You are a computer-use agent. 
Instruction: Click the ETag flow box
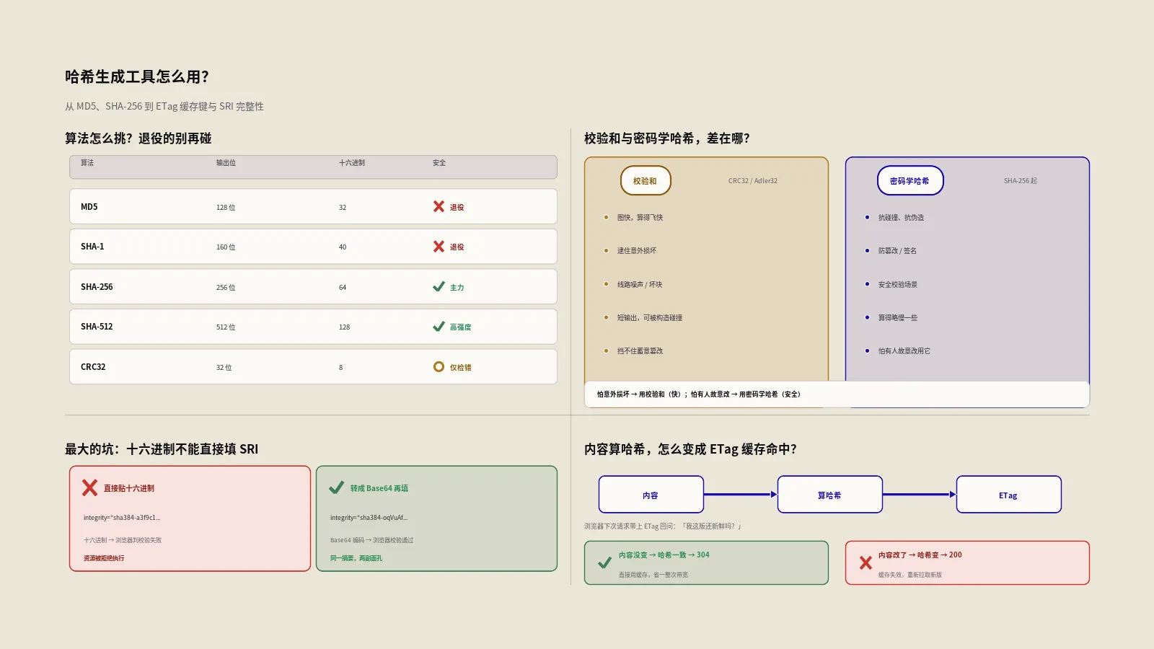click(1008, 495)
